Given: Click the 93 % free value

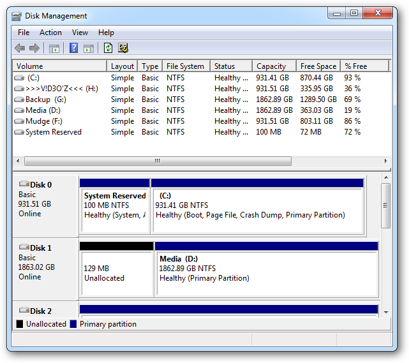Looking at the screenshot, I should [352, 78].
